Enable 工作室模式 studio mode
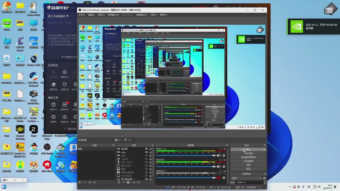 pos(248,161)
